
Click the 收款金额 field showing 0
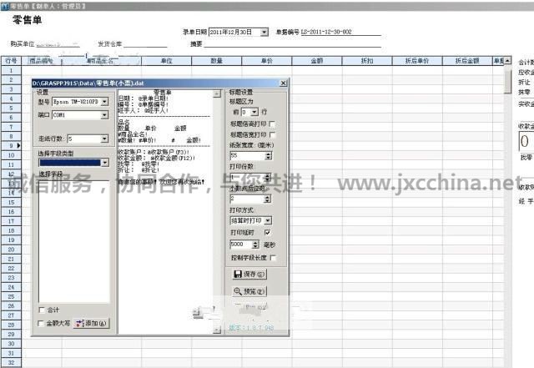[526, 141]
